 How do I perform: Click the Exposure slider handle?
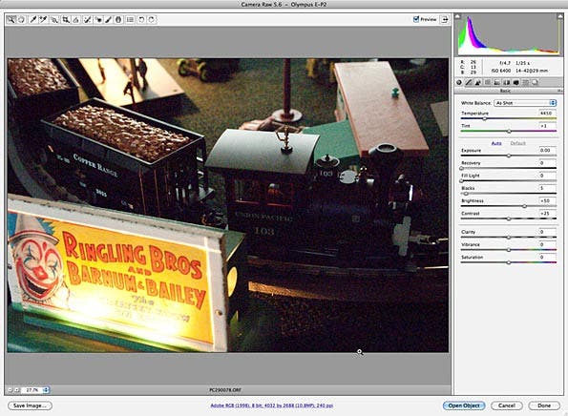[x=509, y=156]
